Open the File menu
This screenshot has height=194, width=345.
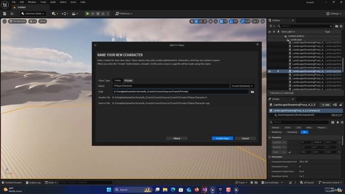[x=13, y=2]
